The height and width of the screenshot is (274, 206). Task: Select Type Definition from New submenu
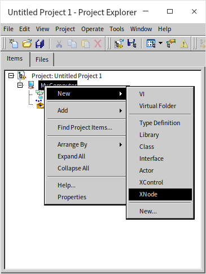pos(160,123)
